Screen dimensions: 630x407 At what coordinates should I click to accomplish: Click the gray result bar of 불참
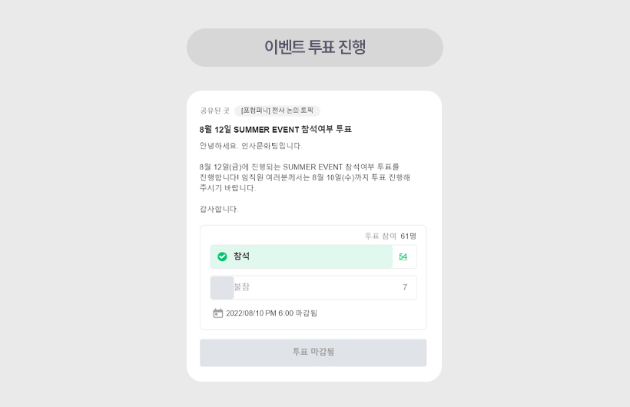click(x=221, y=287)
